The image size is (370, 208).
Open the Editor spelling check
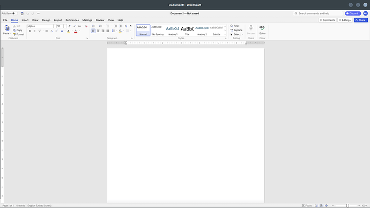point(262,29)
